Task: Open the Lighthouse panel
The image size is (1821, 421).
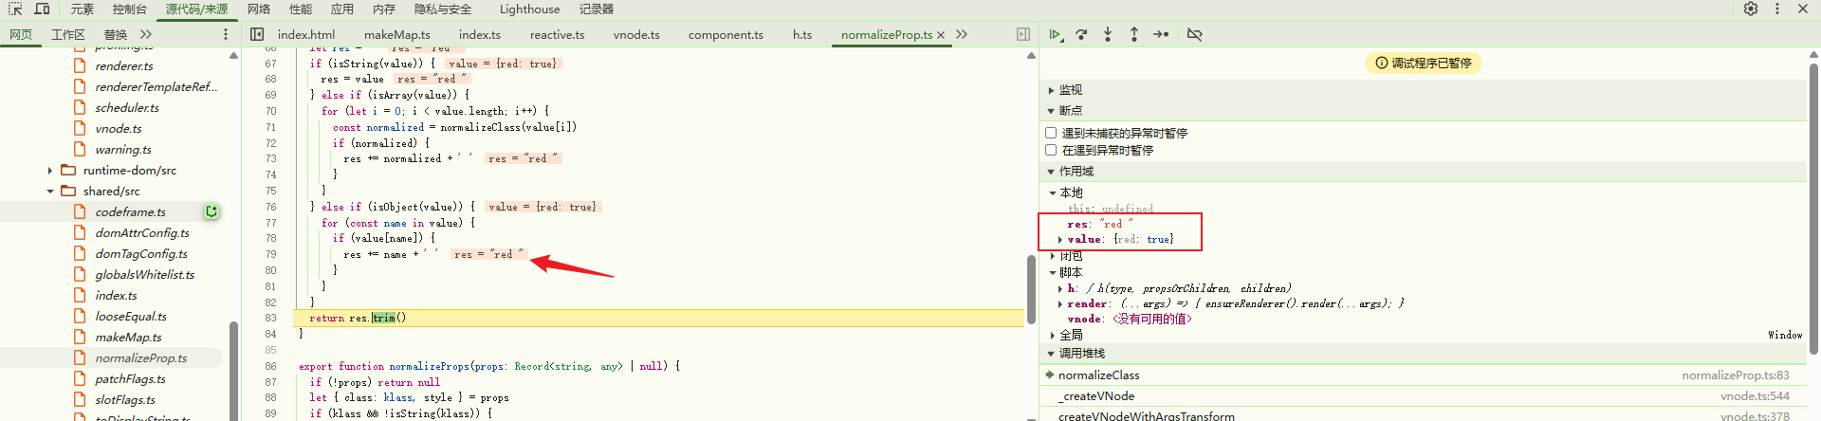Action: pos(529,9)
